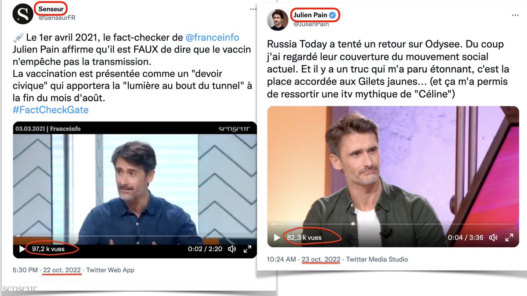The width and height of the screenshot is (527, 296).
Task: Play Julien Pain's tweet video
Action: pyautogui.click(x=277, y=238)
